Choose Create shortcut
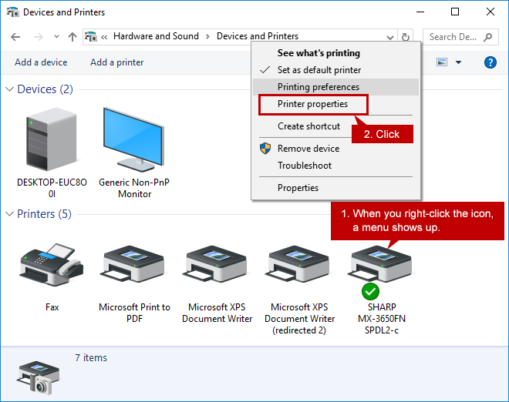Screen dimensions: 509x402 tap(308, 126)
